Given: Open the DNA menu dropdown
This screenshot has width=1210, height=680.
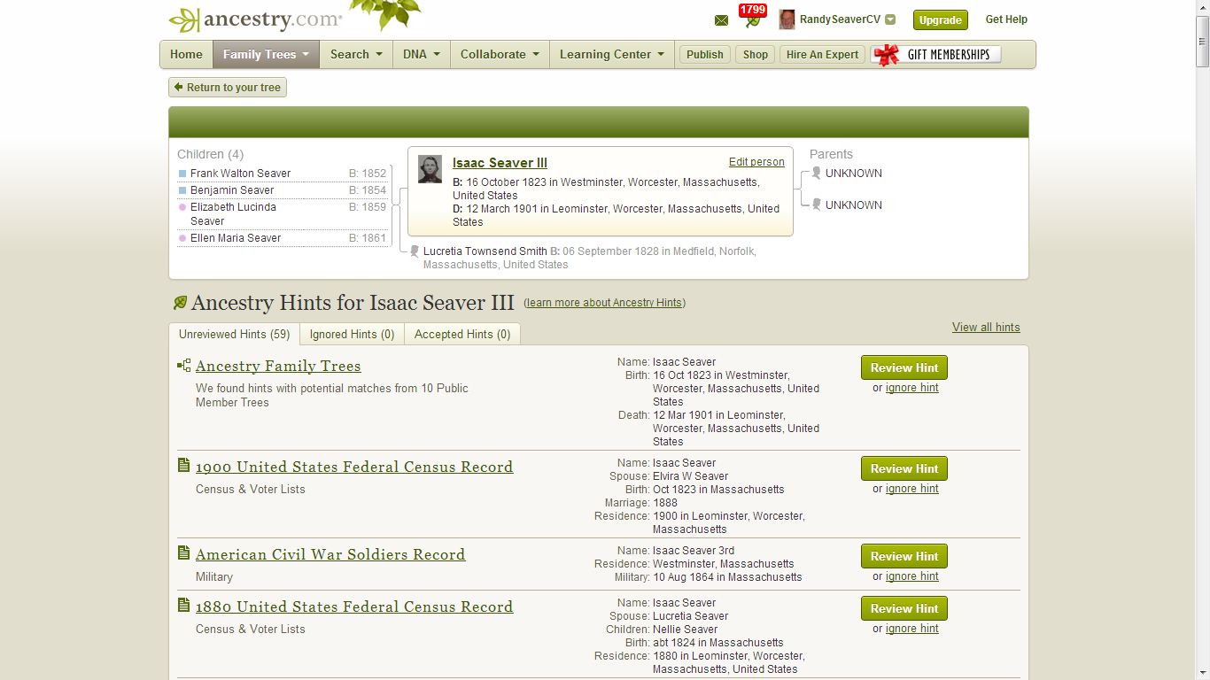Looking at the screenshot, I should click(x=421, y=54).
